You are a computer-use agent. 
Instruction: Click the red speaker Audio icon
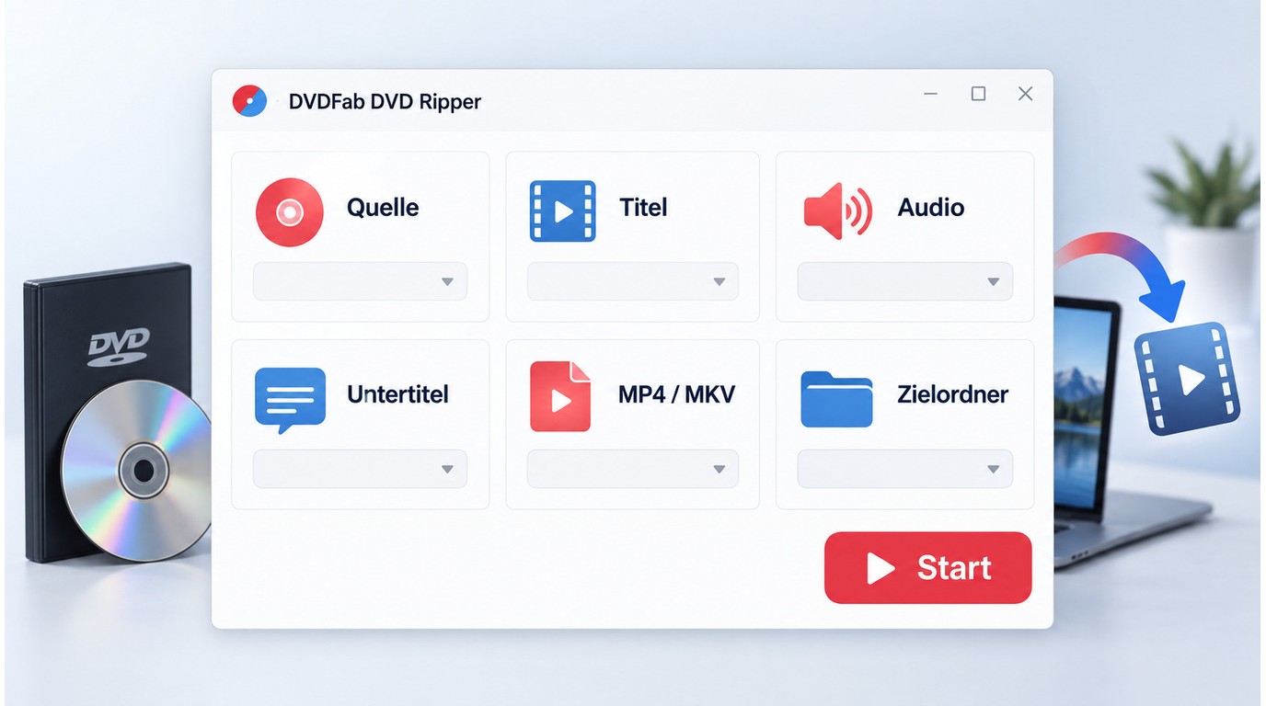coord(837,211)
